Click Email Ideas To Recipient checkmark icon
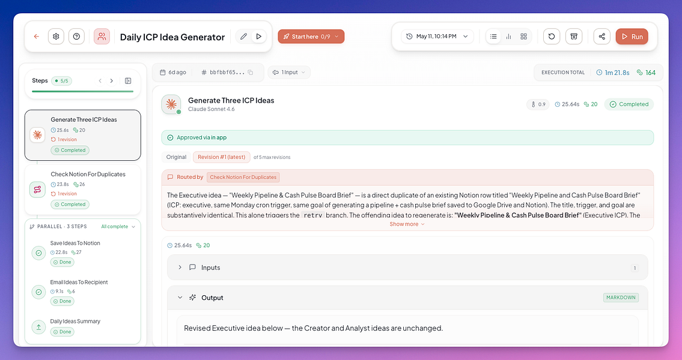The width and height of the screenshot is (682, 360). point(38,292)
